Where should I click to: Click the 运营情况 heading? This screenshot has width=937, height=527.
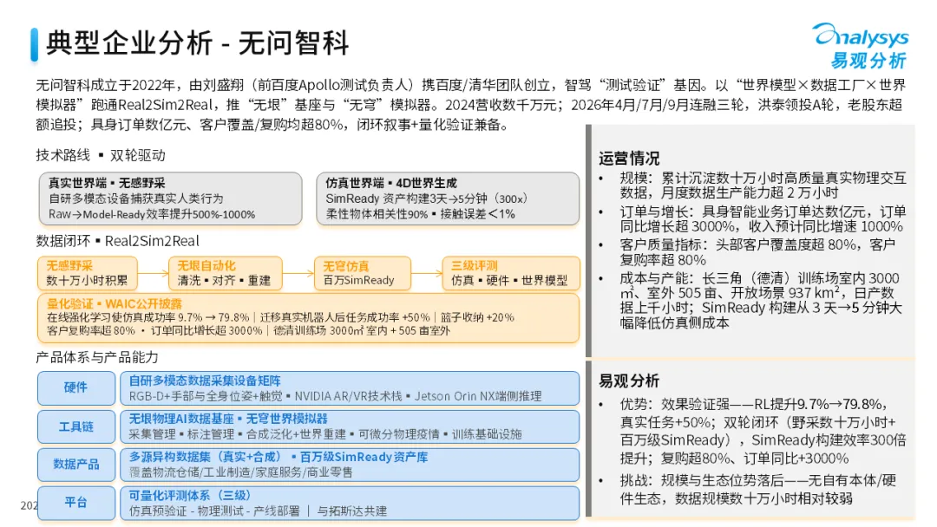(629, 158)
